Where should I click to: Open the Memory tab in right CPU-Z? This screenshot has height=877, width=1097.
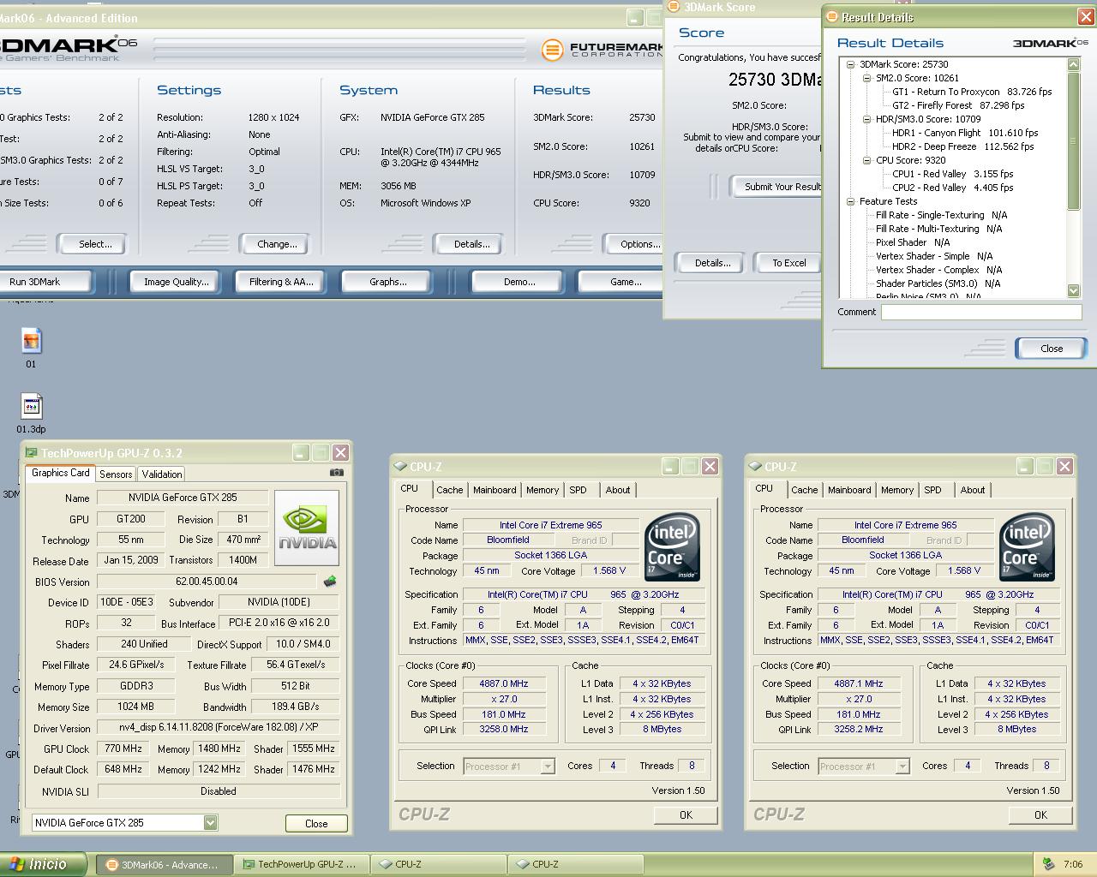[x=896, y=490]
